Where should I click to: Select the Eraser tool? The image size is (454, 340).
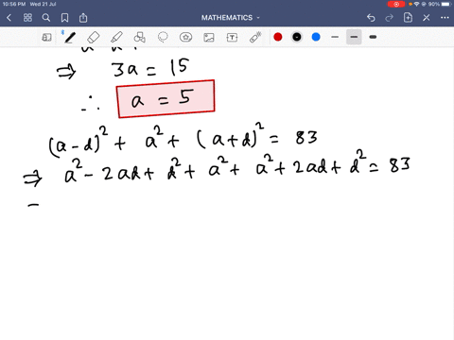click(x=93, y=38)
